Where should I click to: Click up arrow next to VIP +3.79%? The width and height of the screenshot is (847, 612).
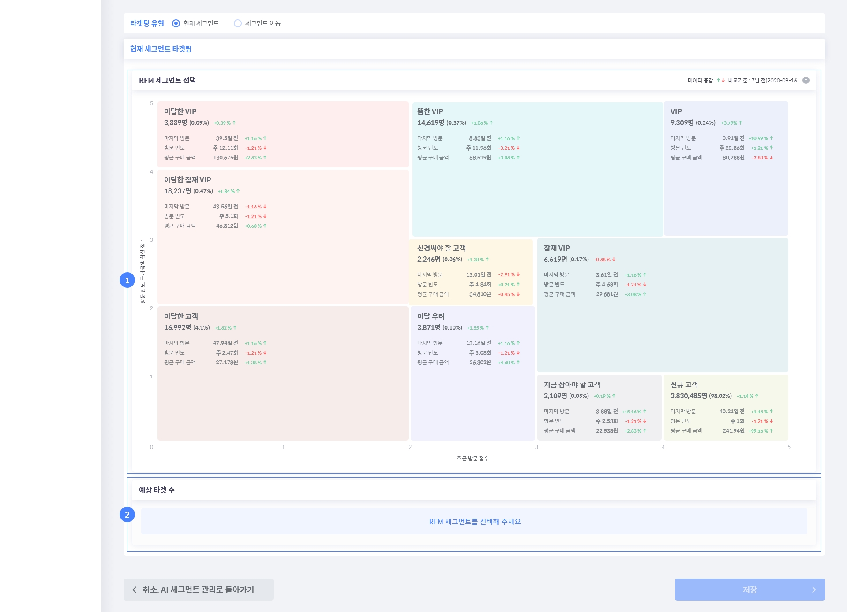point(741,123)
